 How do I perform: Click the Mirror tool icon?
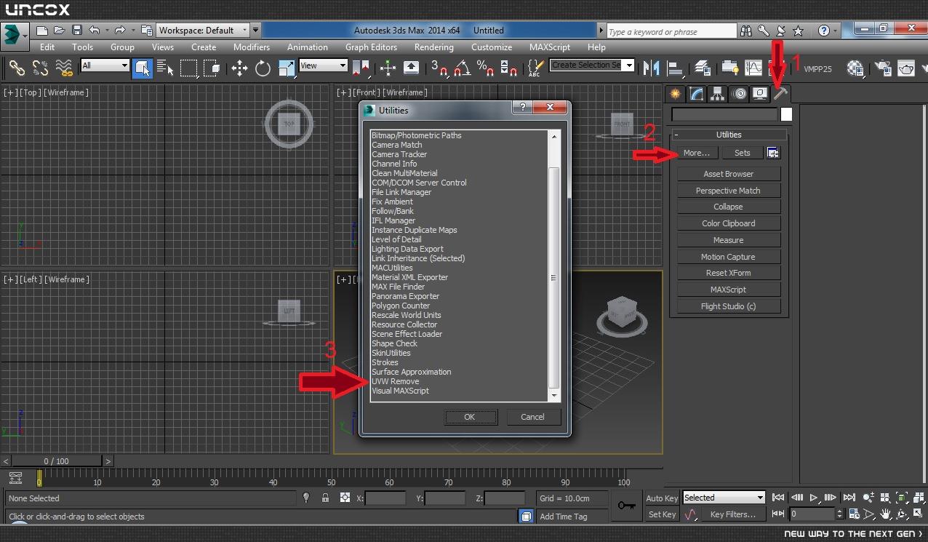652,68
